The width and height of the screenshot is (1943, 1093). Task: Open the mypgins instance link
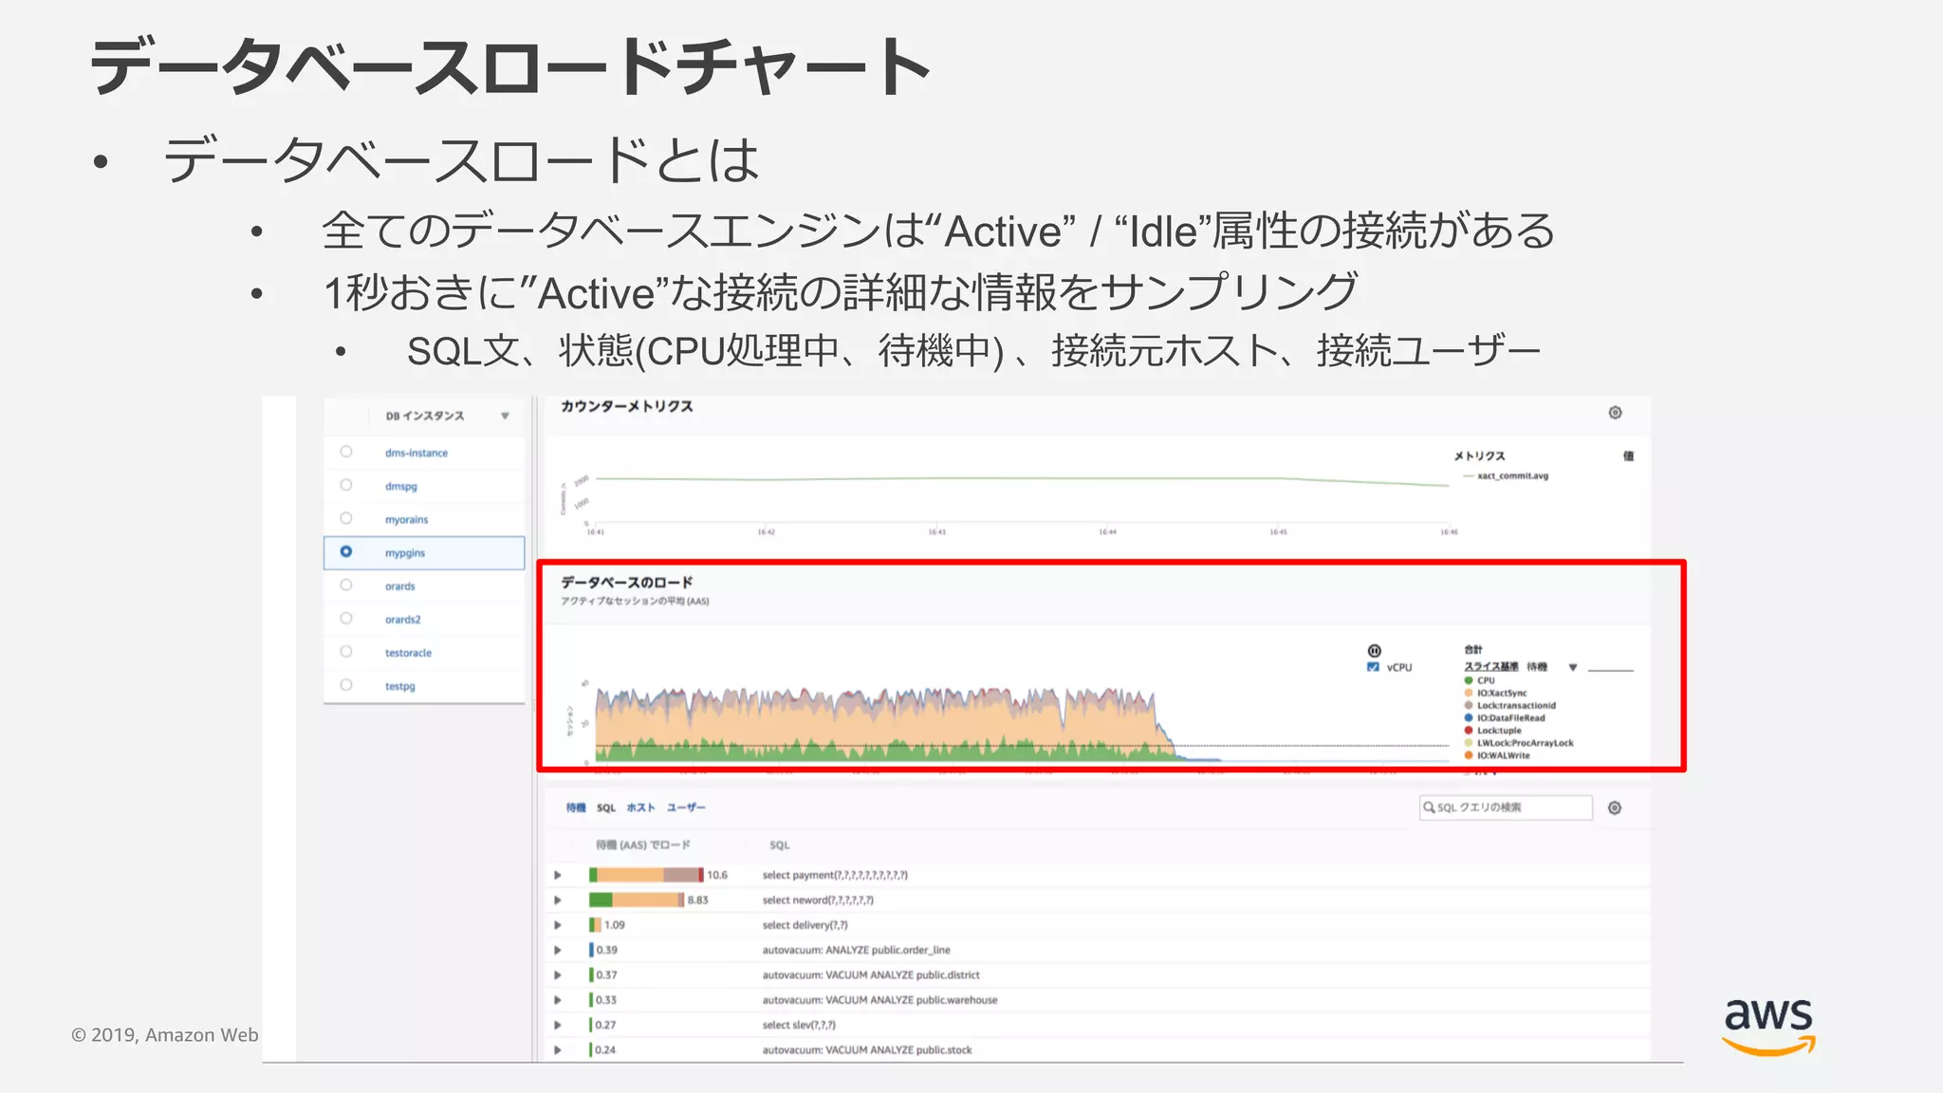tap(405, 552)
